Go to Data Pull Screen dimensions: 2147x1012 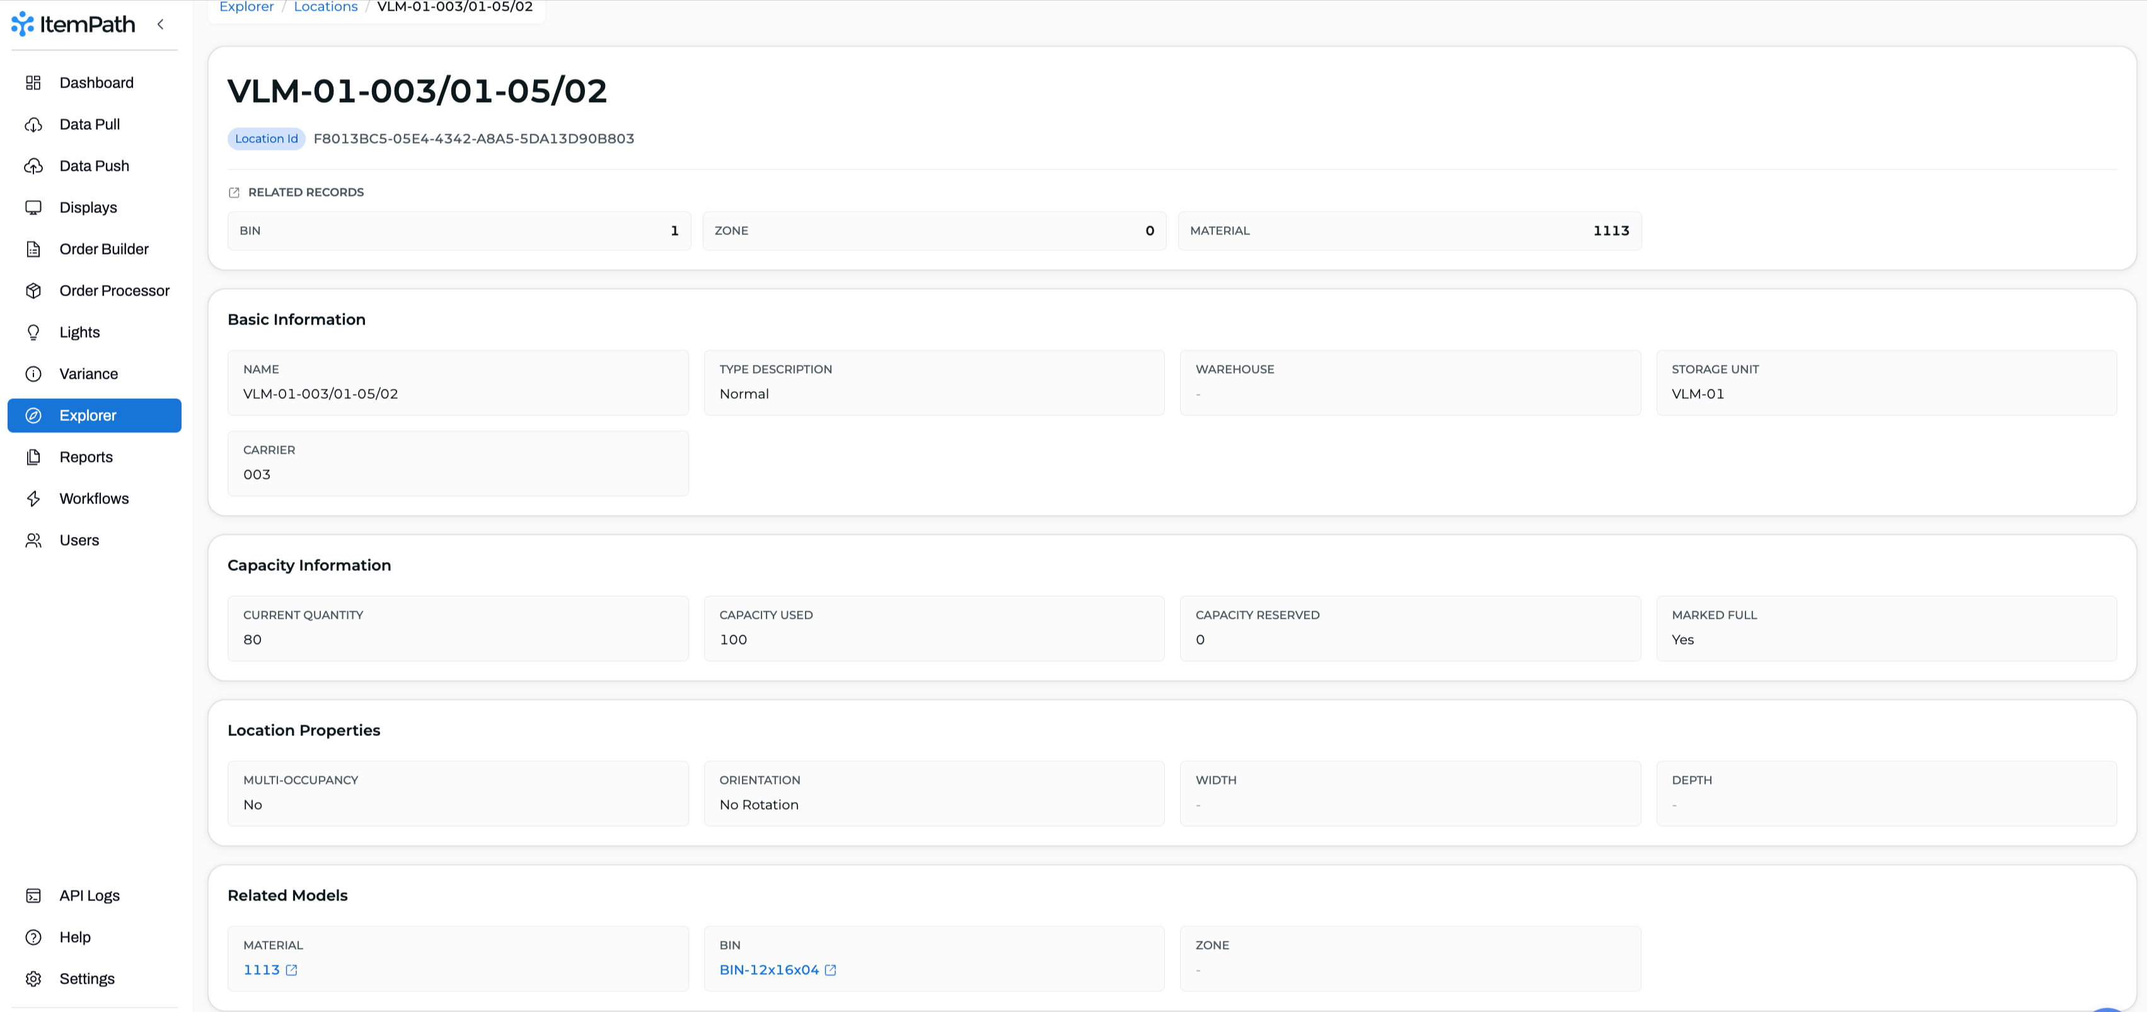94,124
